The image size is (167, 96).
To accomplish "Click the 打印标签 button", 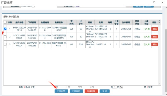I will (61, 91).
